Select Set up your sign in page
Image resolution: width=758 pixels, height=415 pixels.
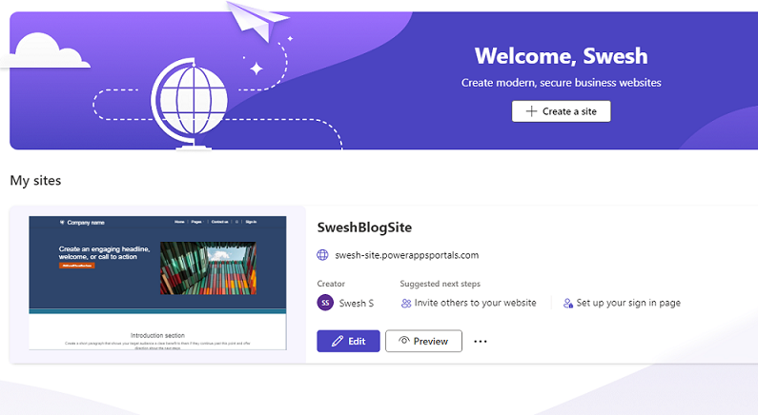(622, 303)
